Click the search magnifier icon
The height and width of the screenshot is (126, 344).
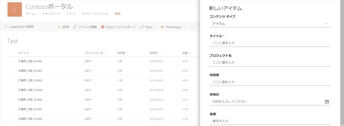[x=6, y=27]
